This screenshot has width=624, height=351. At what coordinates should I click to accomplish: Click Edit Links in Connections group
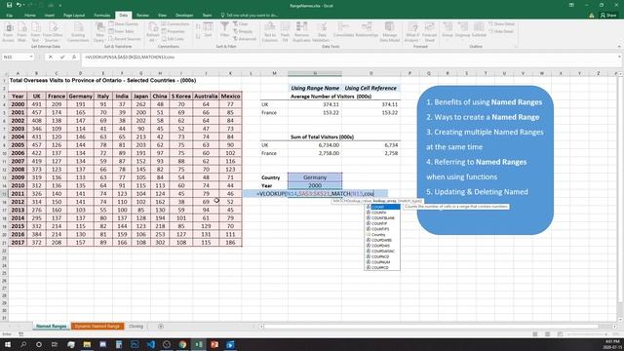pos(174,39)
